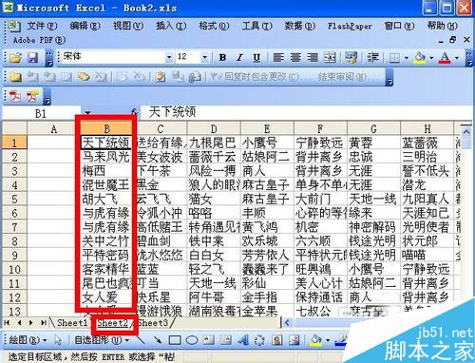The image size is (475, 363).
Task: Select the Arrow drawing tool
Action: (x=157, y=340)
